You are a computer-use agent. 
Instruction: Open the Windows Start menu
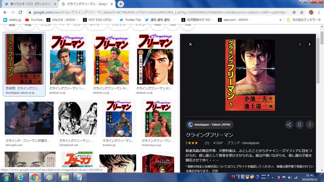point(6,177)
